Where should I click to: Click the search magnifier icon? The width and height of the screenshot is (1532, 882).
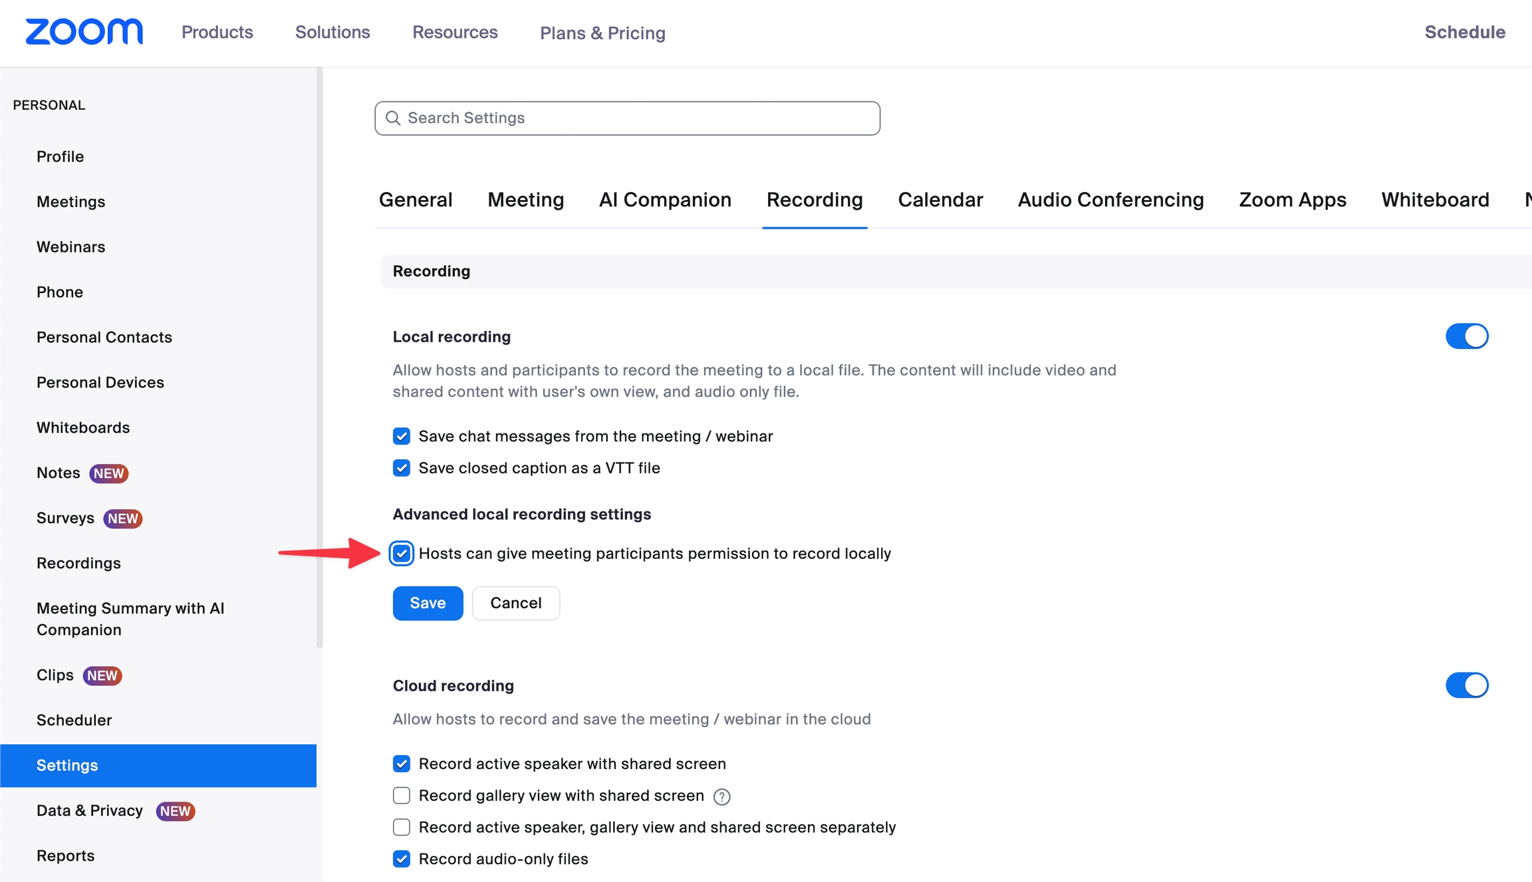(x=393, y=118)
